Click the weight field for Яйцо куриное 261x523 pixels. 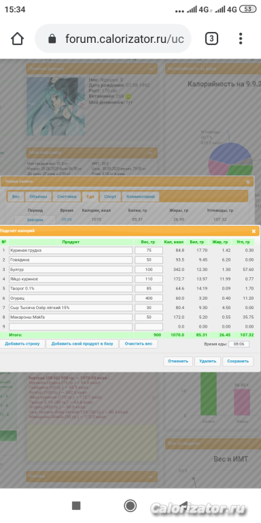click(149, 279)
